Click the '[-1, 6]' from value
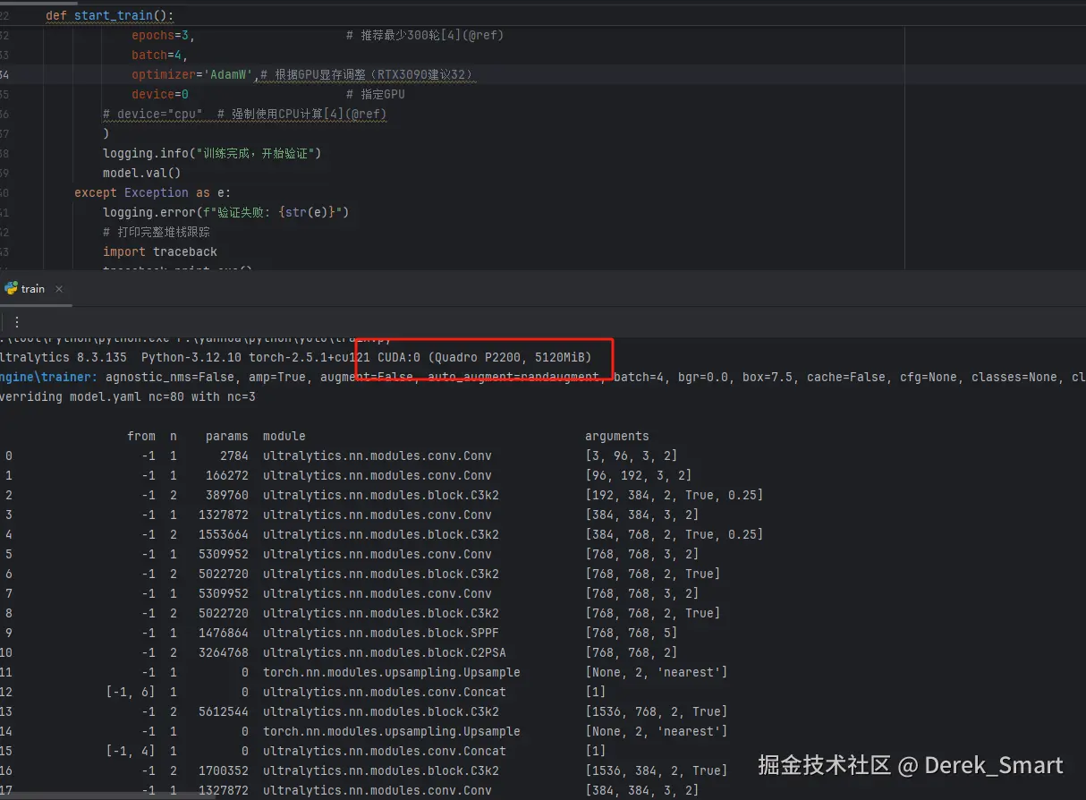 131,693
